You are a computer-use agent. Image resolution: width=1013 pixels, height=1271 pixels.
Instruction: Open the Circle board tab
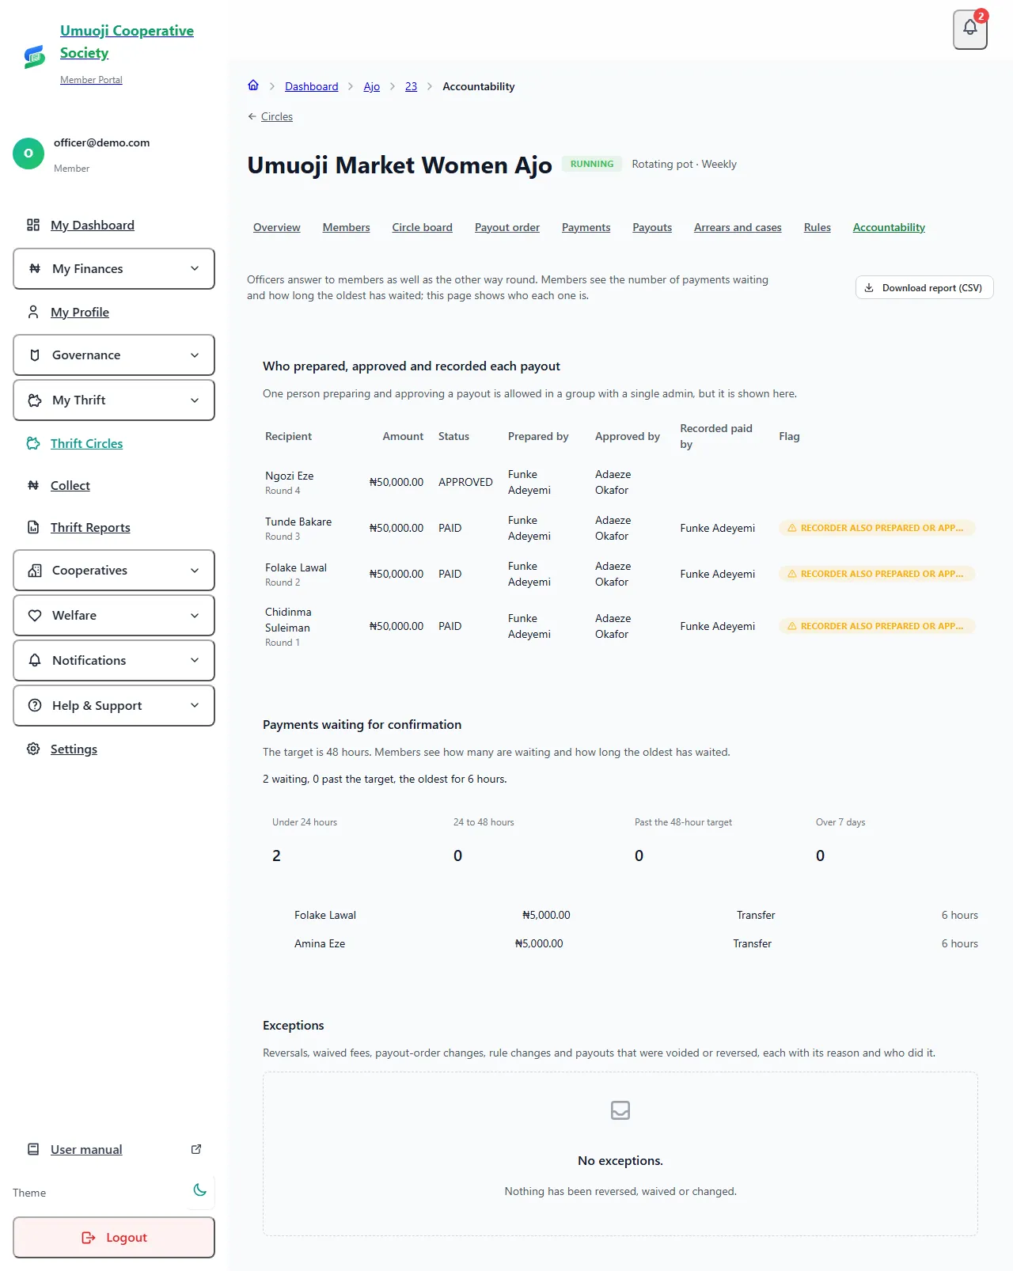(x=423, y=227)
